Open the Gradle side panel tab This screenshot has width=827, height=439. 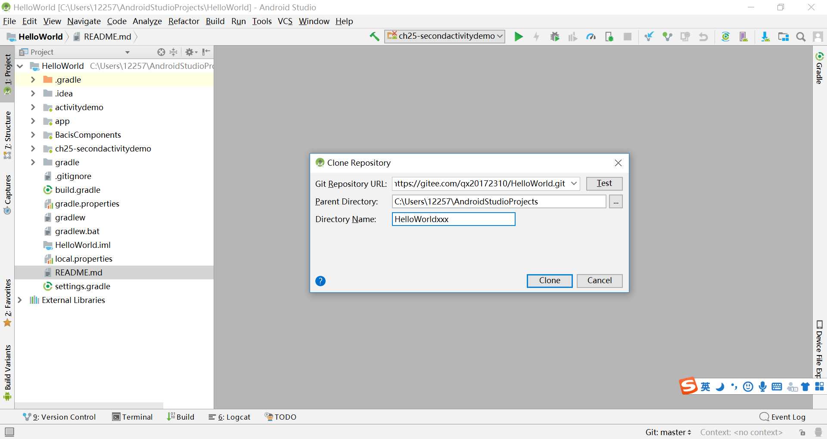[x=819, y=68]
